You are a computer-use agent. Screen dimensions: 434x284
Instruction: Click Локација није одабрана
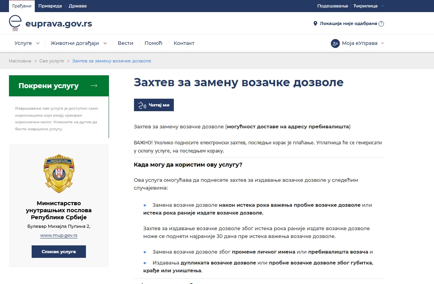point(348,23)
